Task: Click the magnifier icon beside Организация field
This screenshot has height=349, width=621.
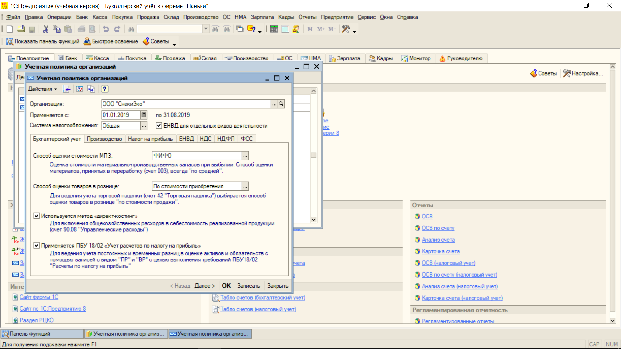Action: tap(281, 104)
